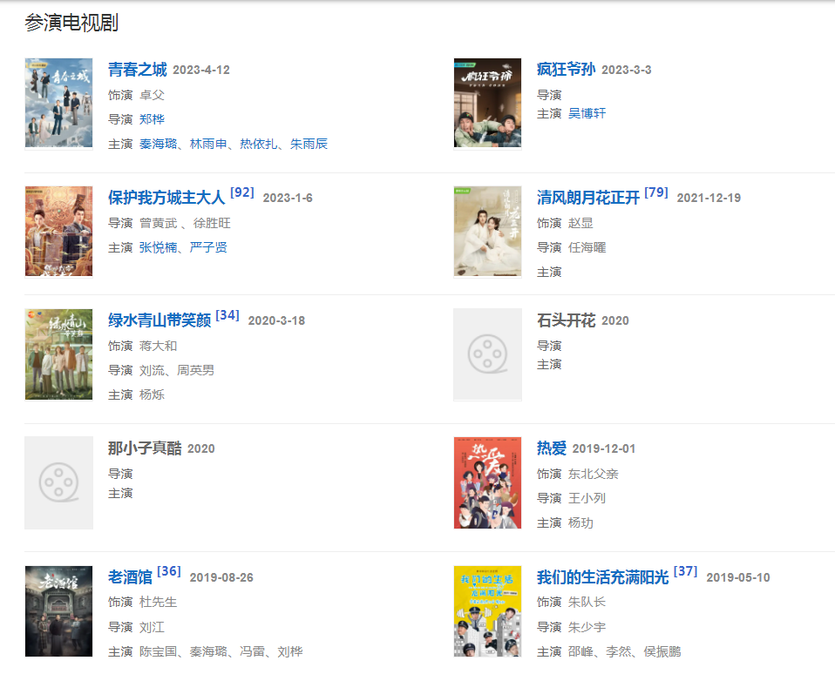The image size is (835, 674).
Task: Open the 清风朗月花正开 poster thumbnail
Action: [x=487, y=231]
